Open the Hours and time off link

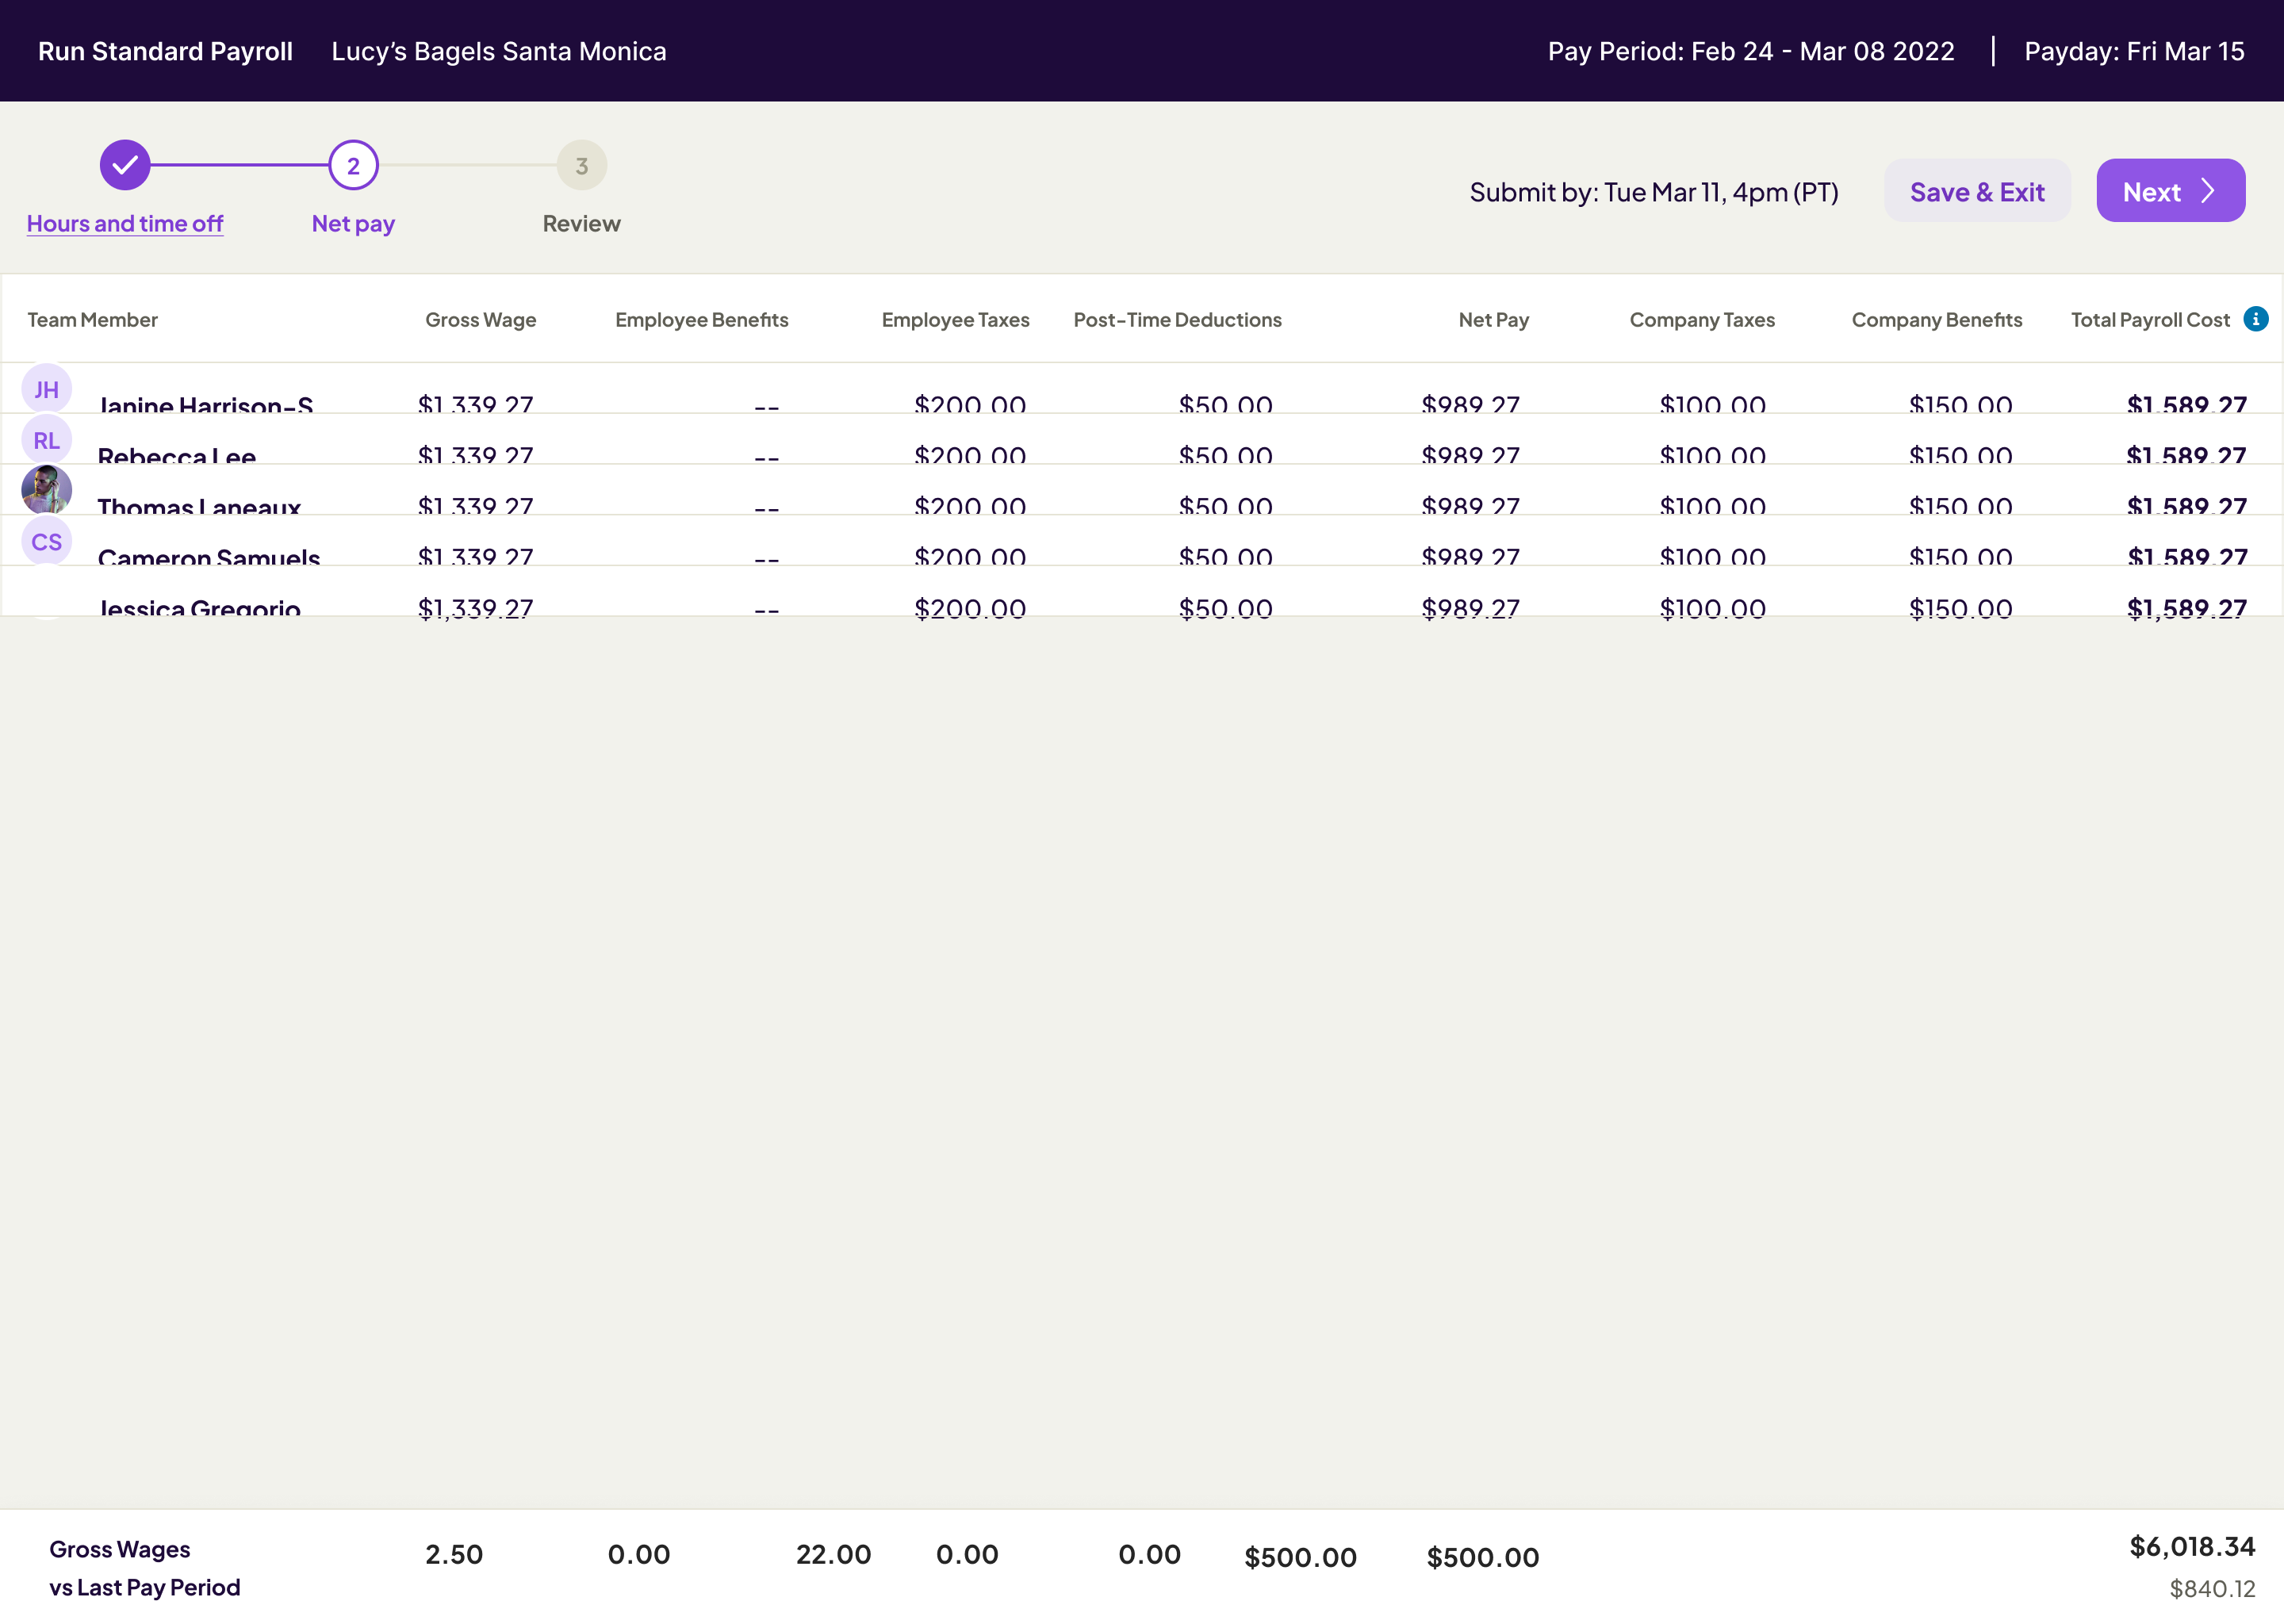tap(125, 223)
